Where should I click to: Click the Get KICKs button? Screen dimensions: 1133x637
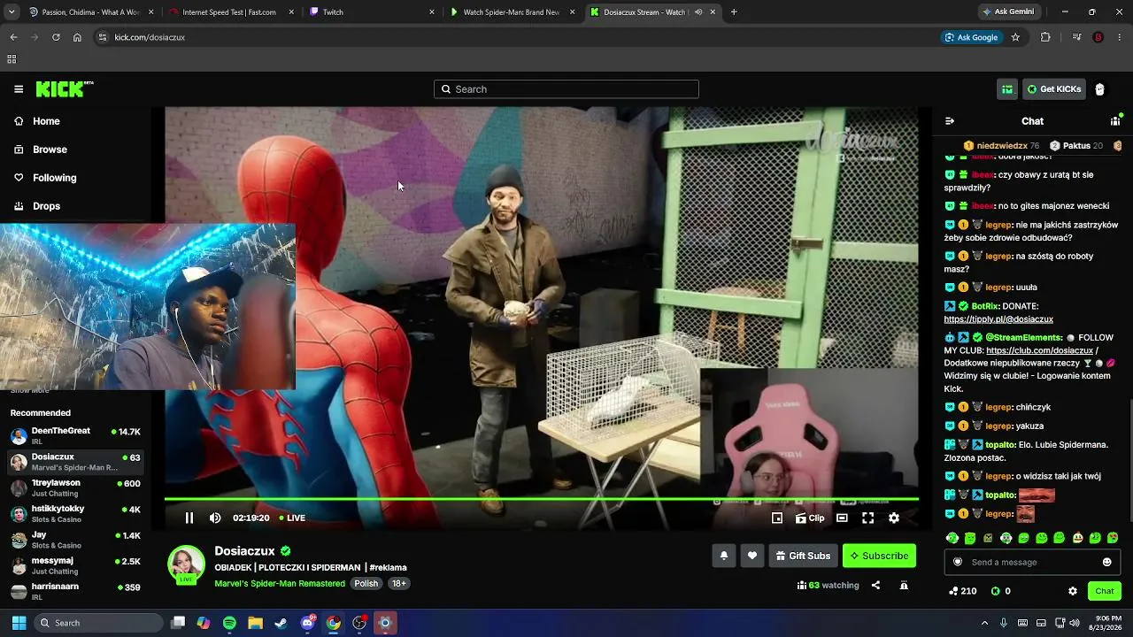click(1054, 89)
